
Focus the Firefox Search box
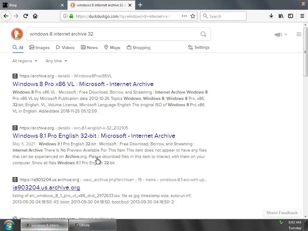[223, 16]
